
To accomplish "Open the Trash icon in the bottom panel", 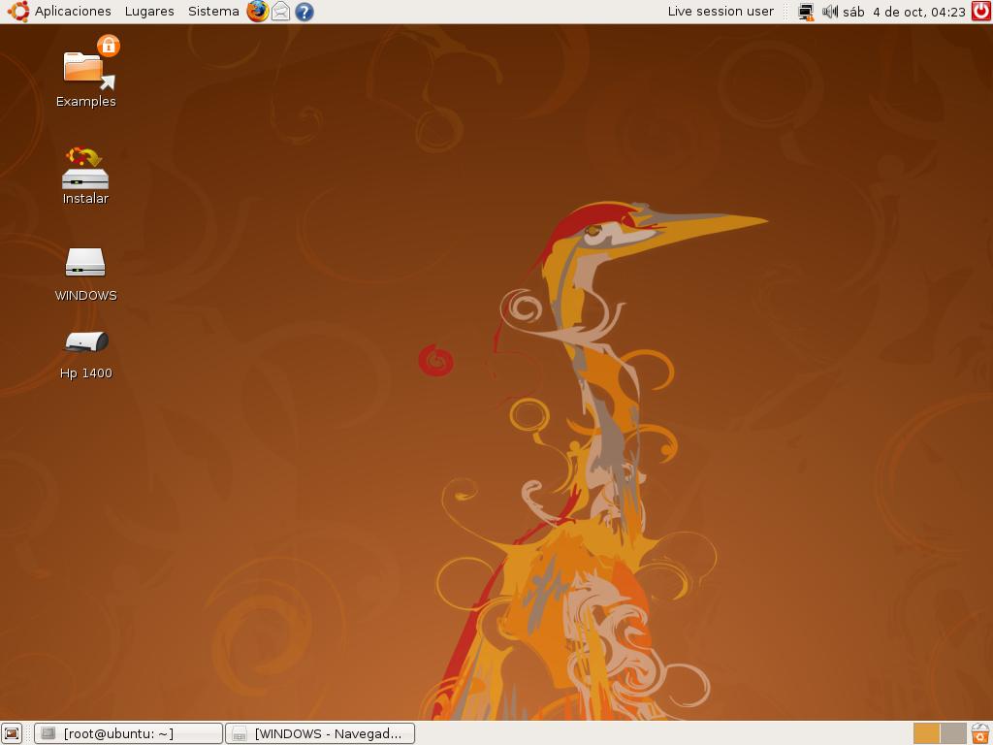I will [981, 733].
